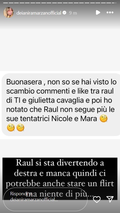Open the three-dot more options menu
This screenshot has height=213, width=120.
[110, 13]
